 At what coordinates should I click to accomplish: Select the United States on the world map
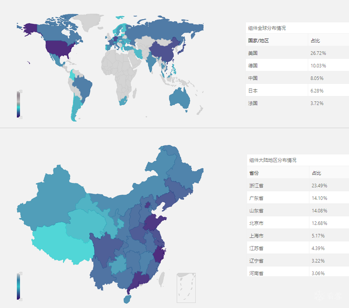click(x=59, y=48)
